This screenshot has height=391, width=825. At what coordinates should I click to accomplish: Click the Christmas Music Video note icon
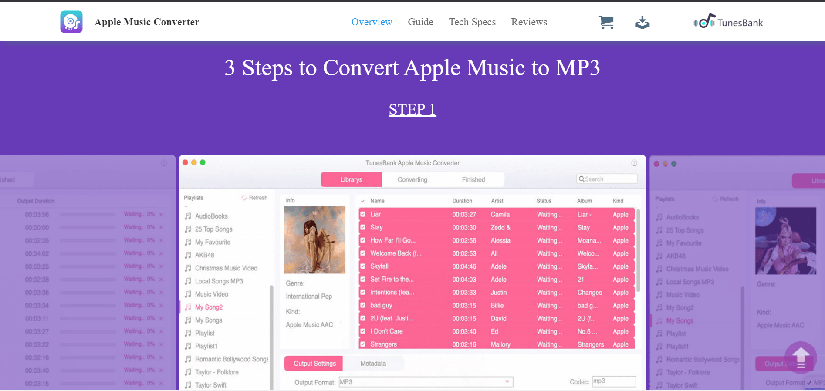188,268
